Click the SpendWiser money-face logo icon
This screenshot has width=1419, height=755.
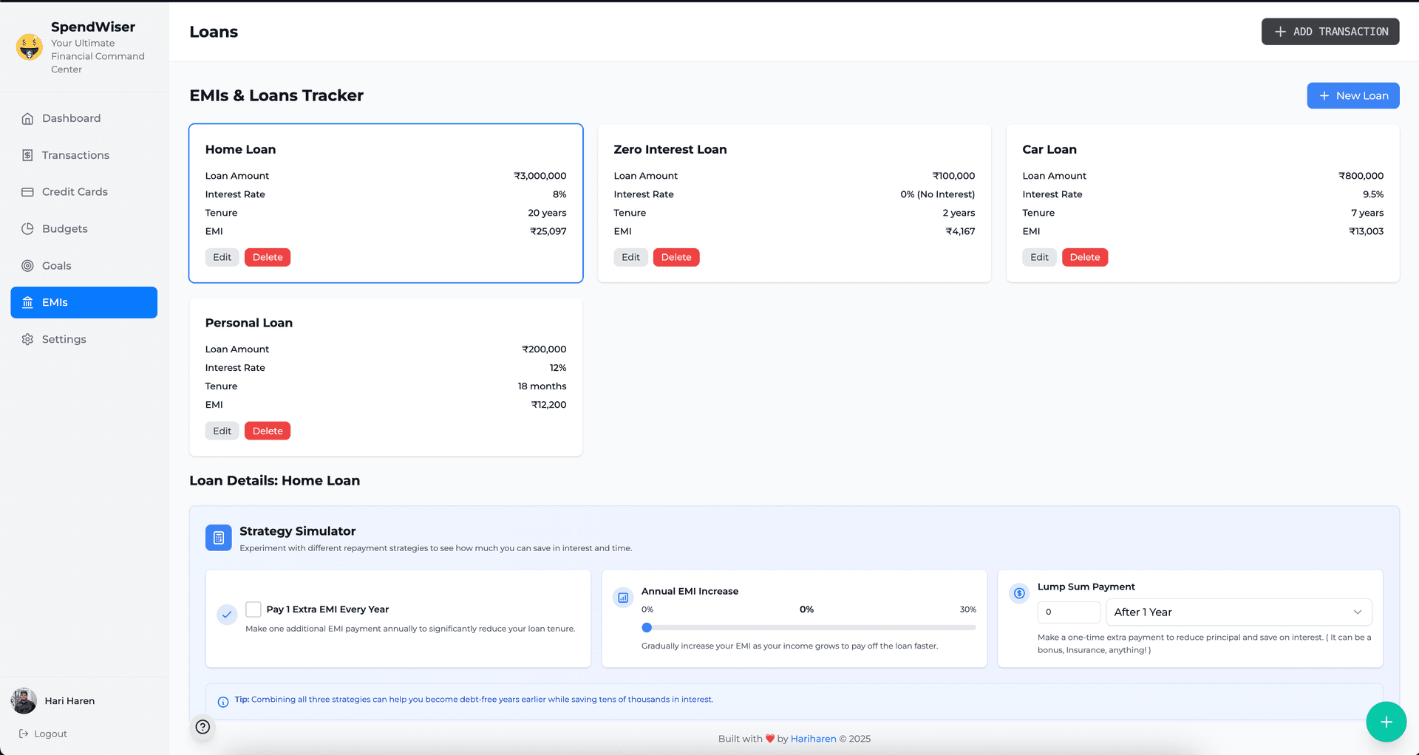[x=30, y=47]
